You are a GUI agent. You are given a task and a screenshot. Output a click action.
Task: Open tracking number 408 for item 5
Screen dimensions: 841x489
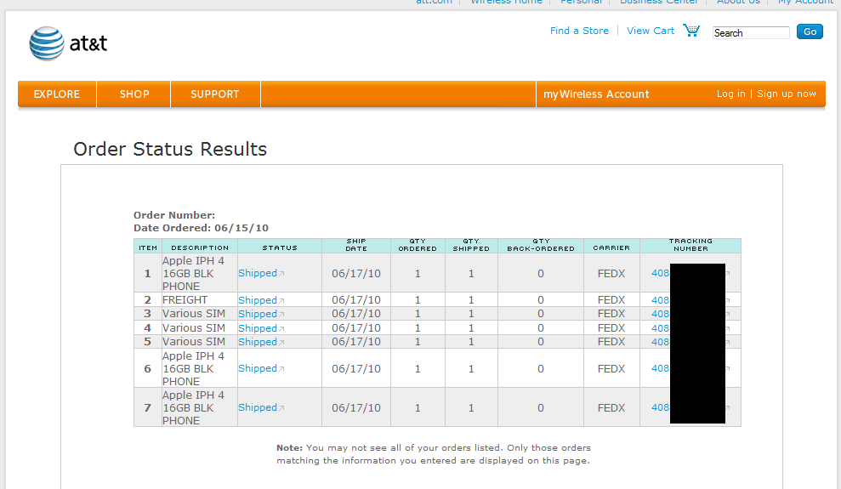[660, 342]
